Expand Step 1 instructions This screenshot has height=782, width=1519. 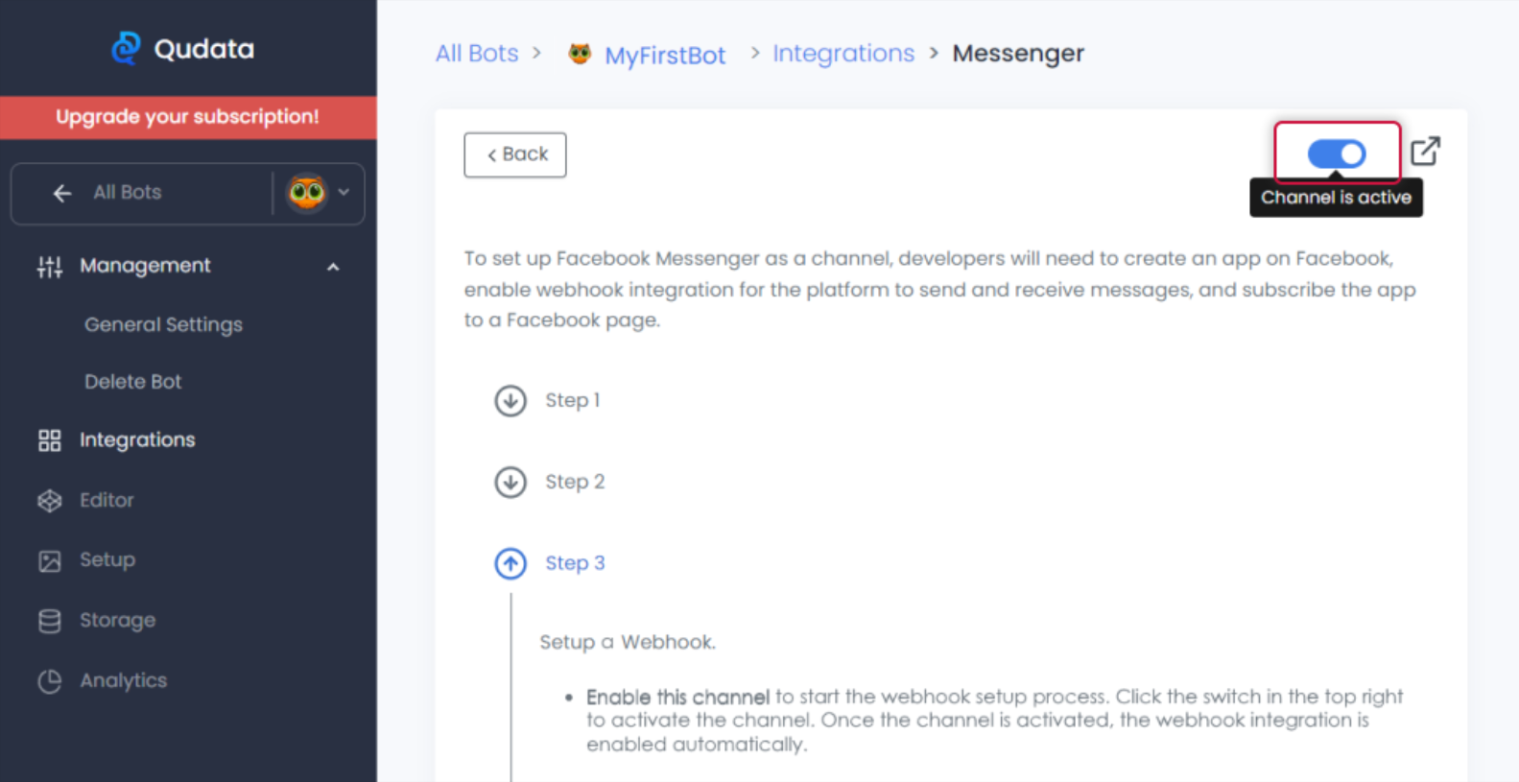click(x=510, y=400)
